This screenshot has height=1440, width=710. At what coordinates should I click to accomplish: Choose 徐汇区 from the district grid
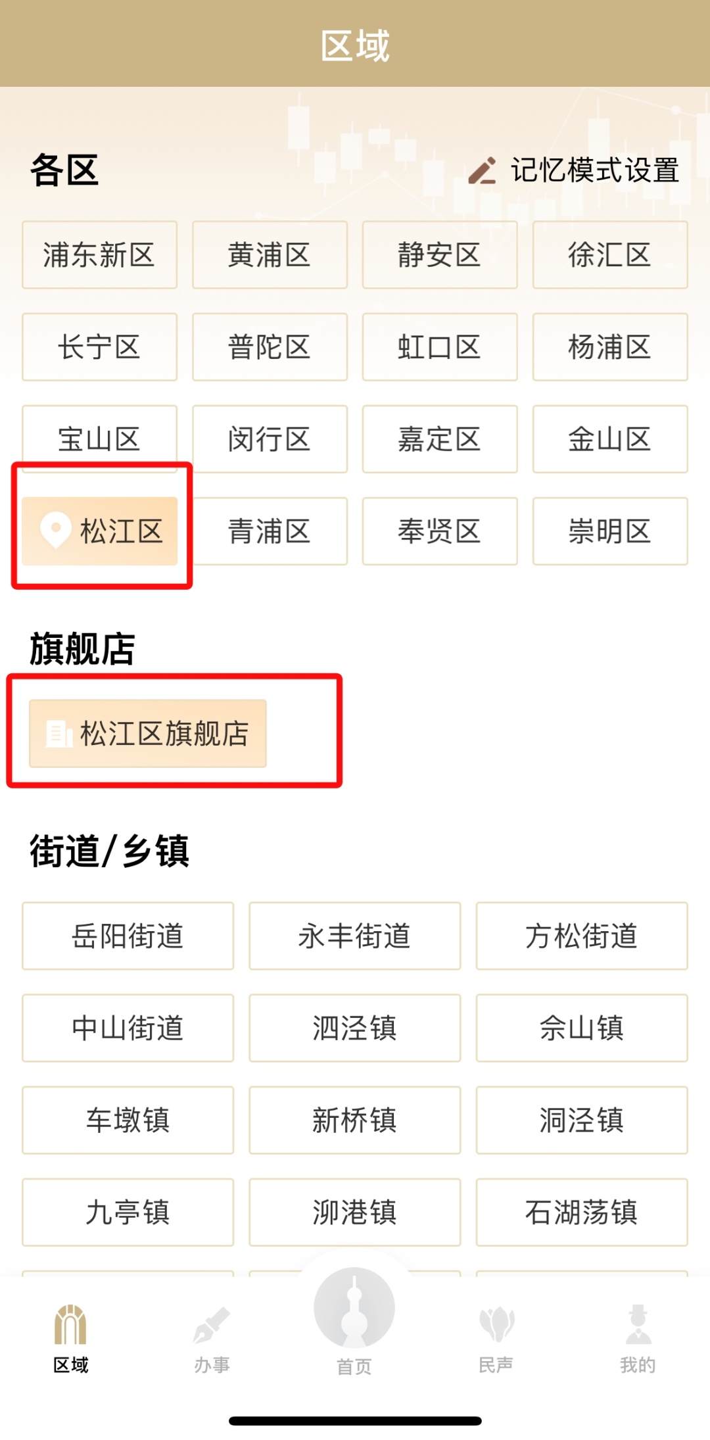point(610,255)
